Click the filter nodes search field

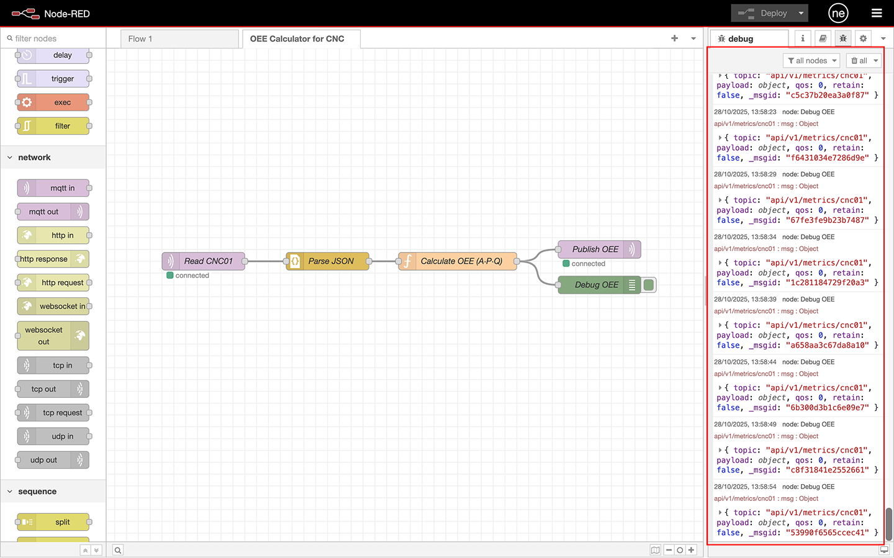point(56,38)
